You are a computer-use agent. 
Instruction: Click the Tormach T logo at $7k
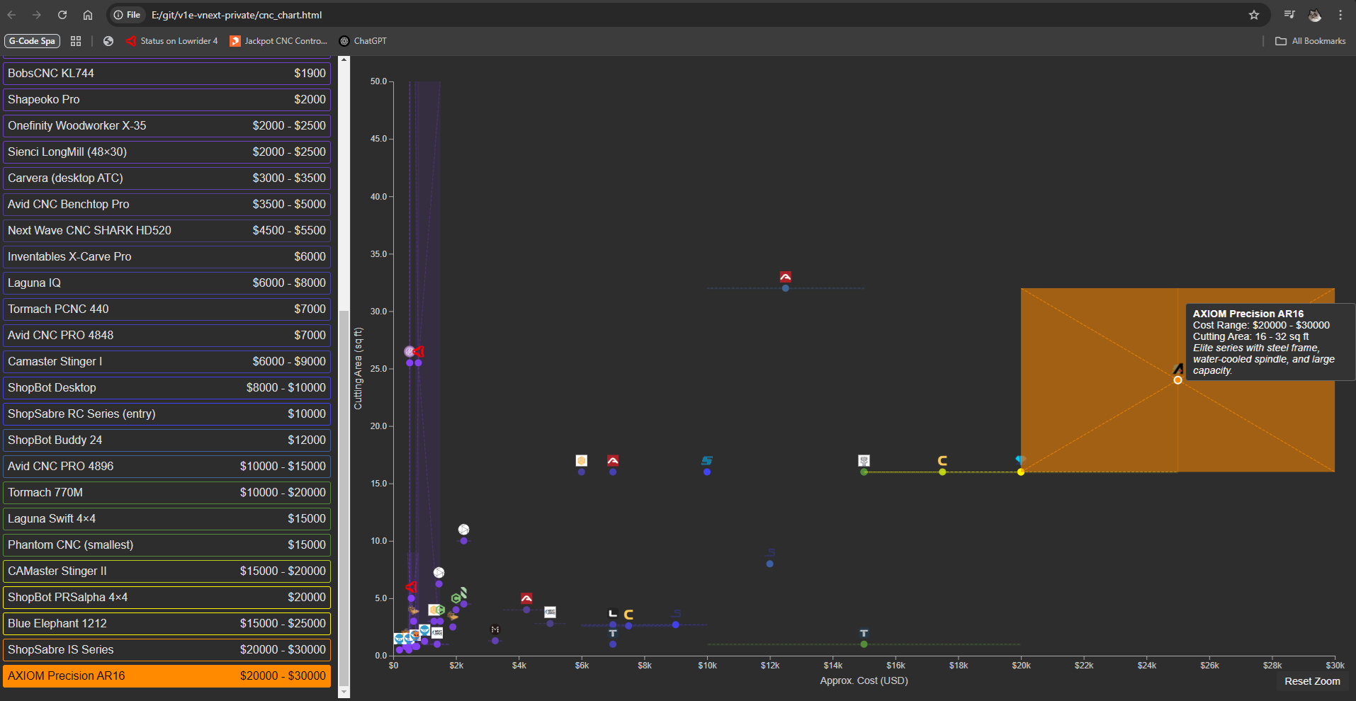pyautogui.click(x=613, y=634)
